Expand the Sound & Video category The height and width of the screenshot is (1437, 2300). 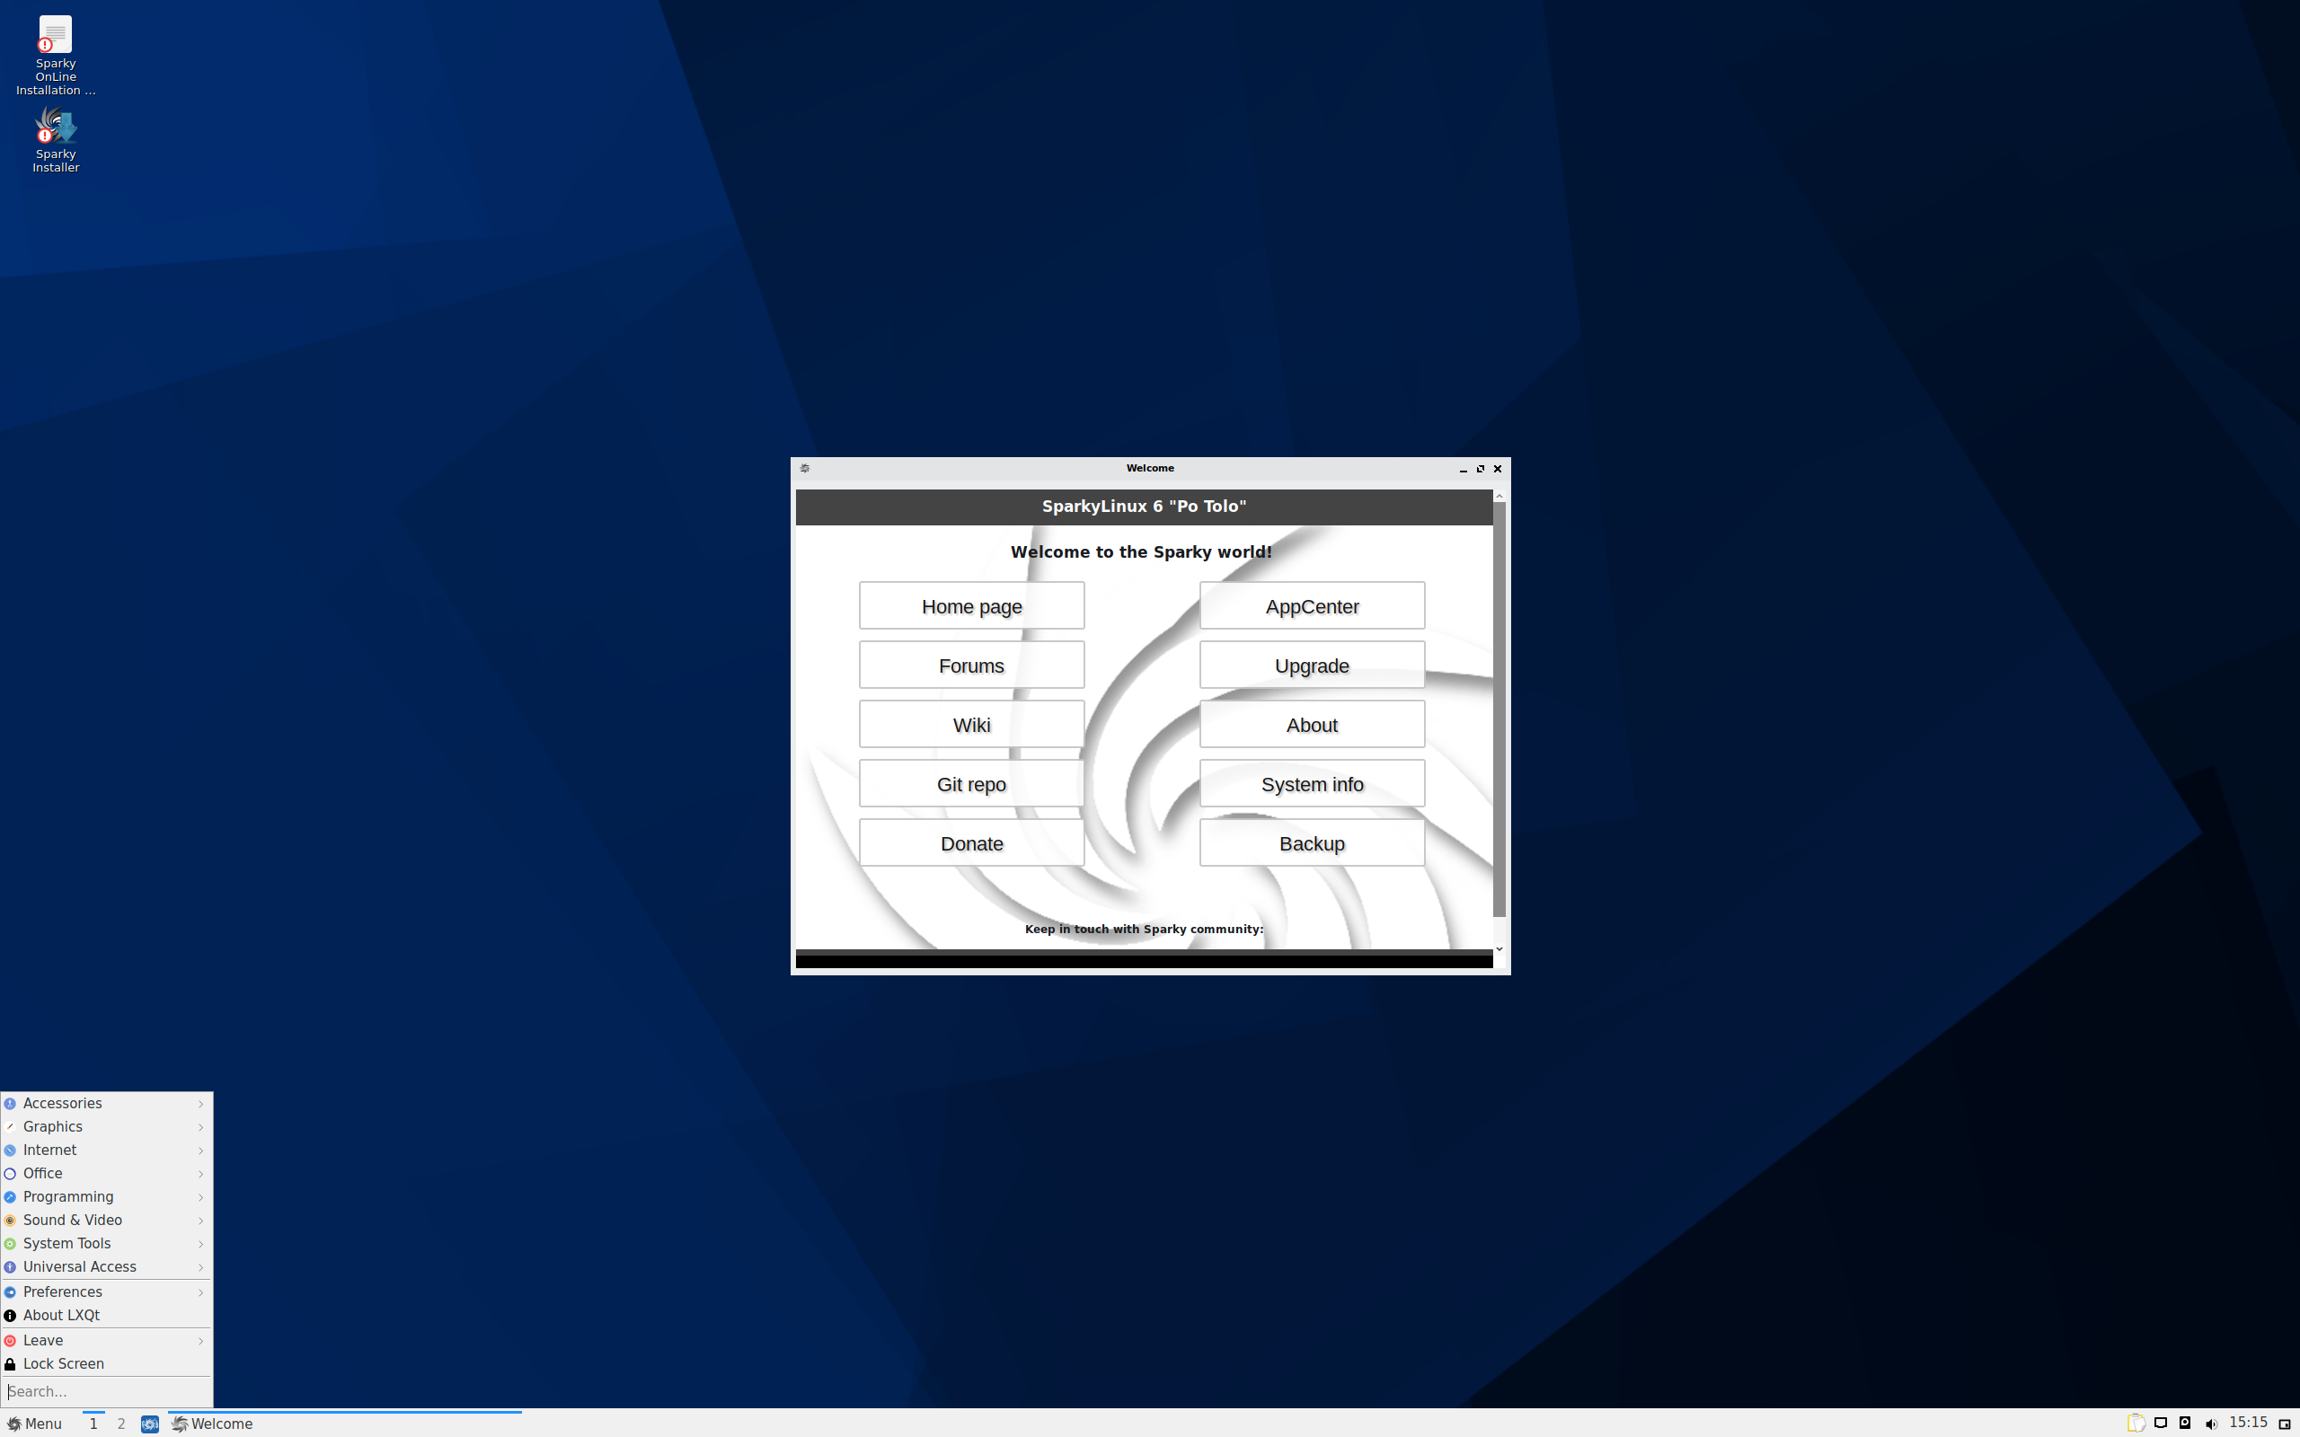[105, 1220]
